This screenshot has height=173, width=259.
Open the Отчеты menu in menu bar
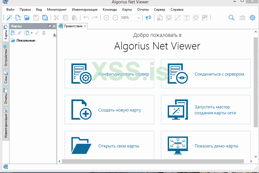pyautogui.click(x=143, y=10)
